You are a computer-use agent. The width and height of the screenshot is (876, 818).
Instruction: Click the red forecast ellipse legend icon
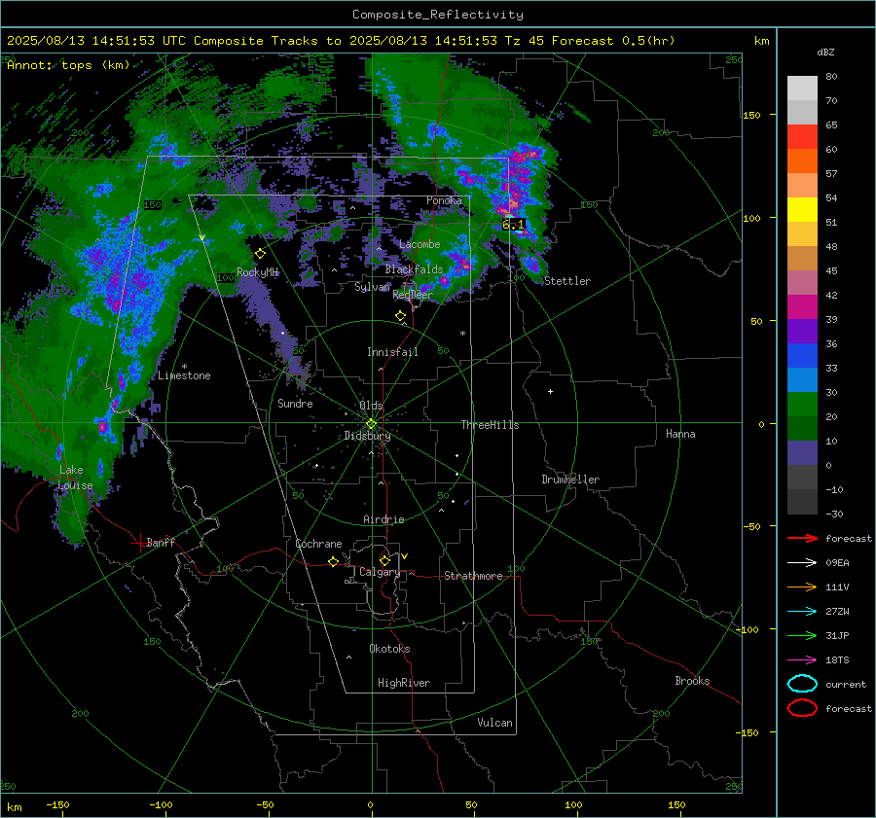point(802,708)
